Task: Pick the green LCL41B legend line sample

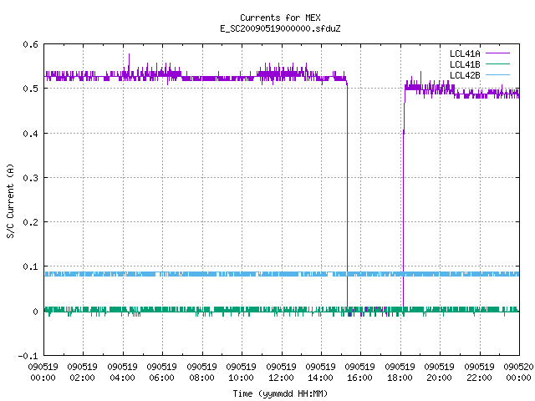Action: [x=497, y=64]
